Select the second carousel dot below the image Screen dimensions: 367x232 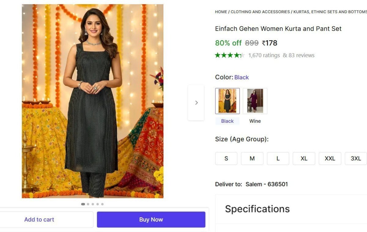click(x=88, y=204)
